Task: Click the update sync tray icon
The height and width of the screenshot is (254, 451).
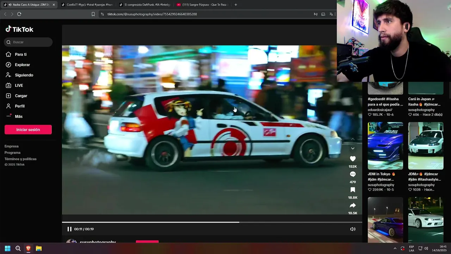Action: [x=403, y=248]
